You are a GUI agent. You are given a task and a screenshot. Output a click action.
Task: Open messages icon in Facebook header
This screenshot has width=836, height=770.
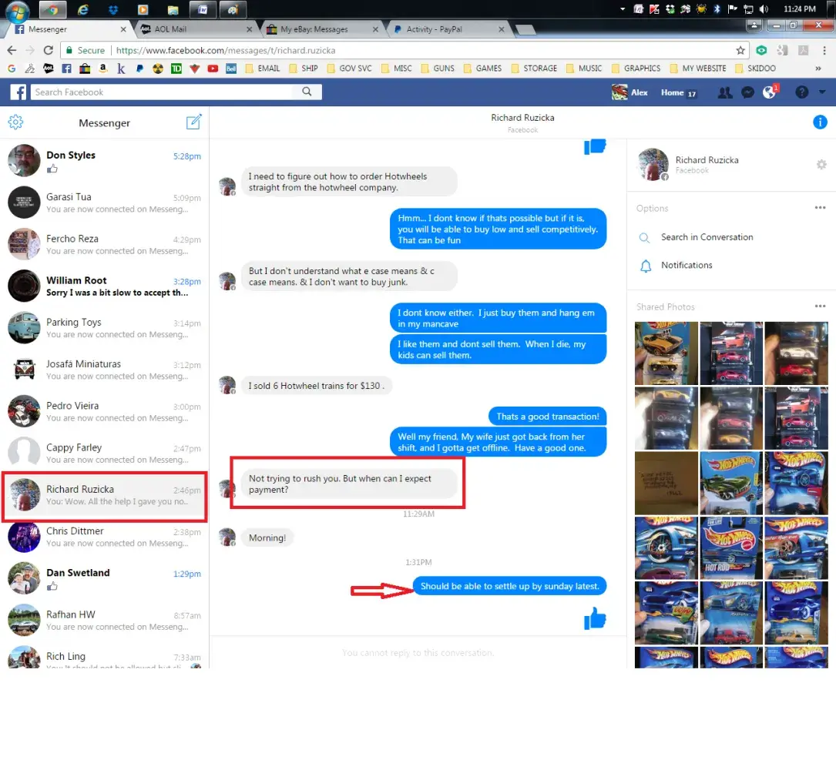click(747, 92)
